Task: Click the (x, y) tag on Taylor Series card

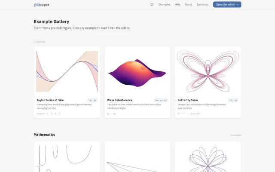Action: pos(92,100)
